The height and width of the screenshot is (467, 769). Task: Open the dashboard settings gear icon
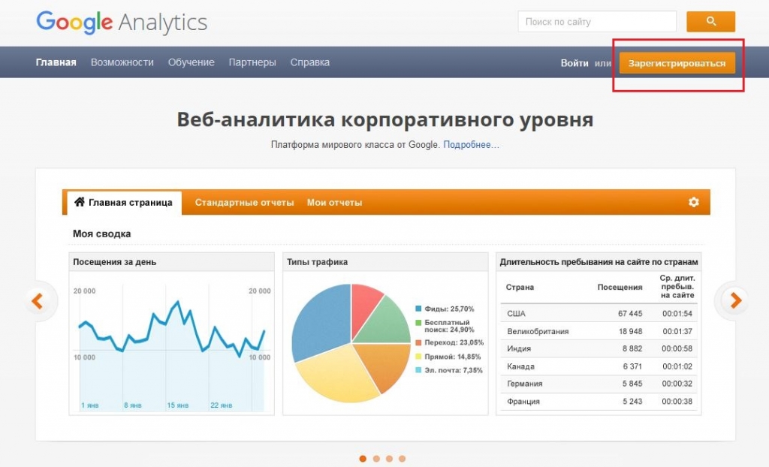point(693,202)
